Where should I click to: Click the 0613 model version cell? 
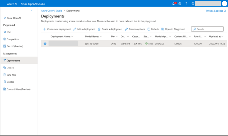pos(114,44)
